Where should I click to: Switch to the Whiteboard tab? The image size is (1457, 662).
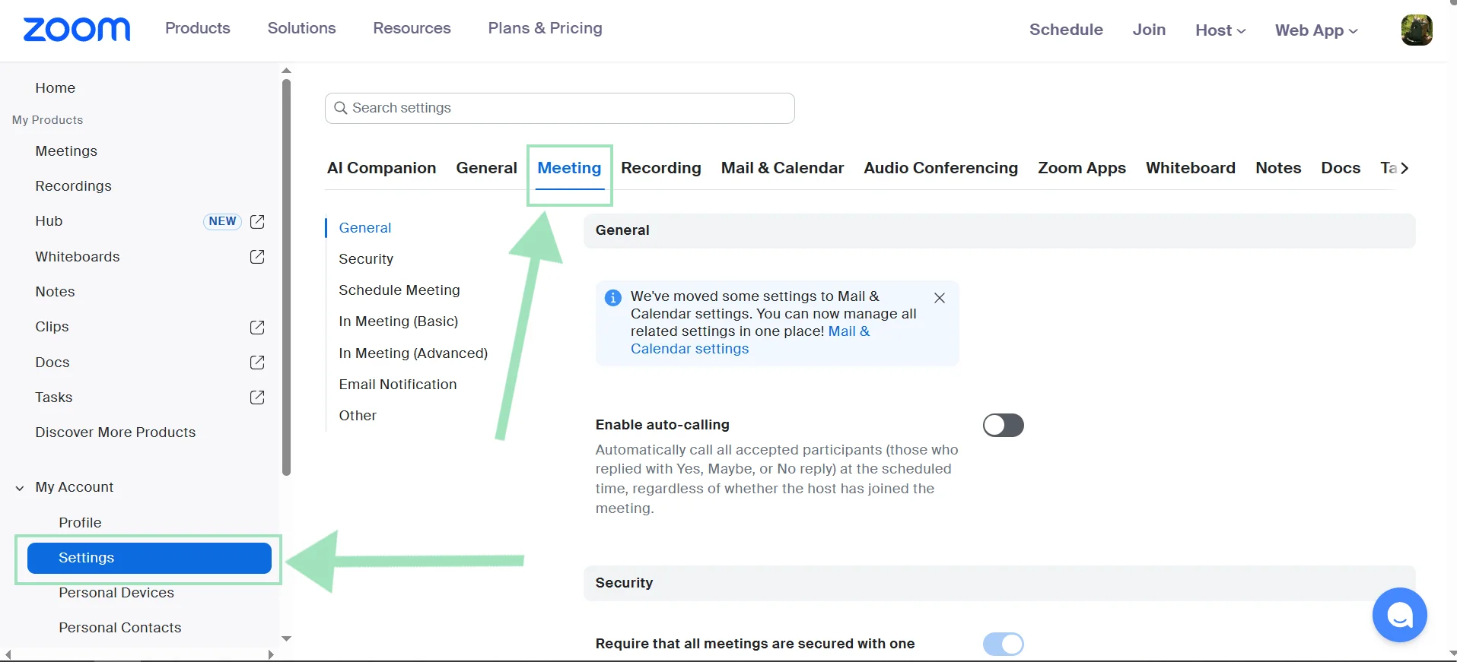tap(1191, 168)
